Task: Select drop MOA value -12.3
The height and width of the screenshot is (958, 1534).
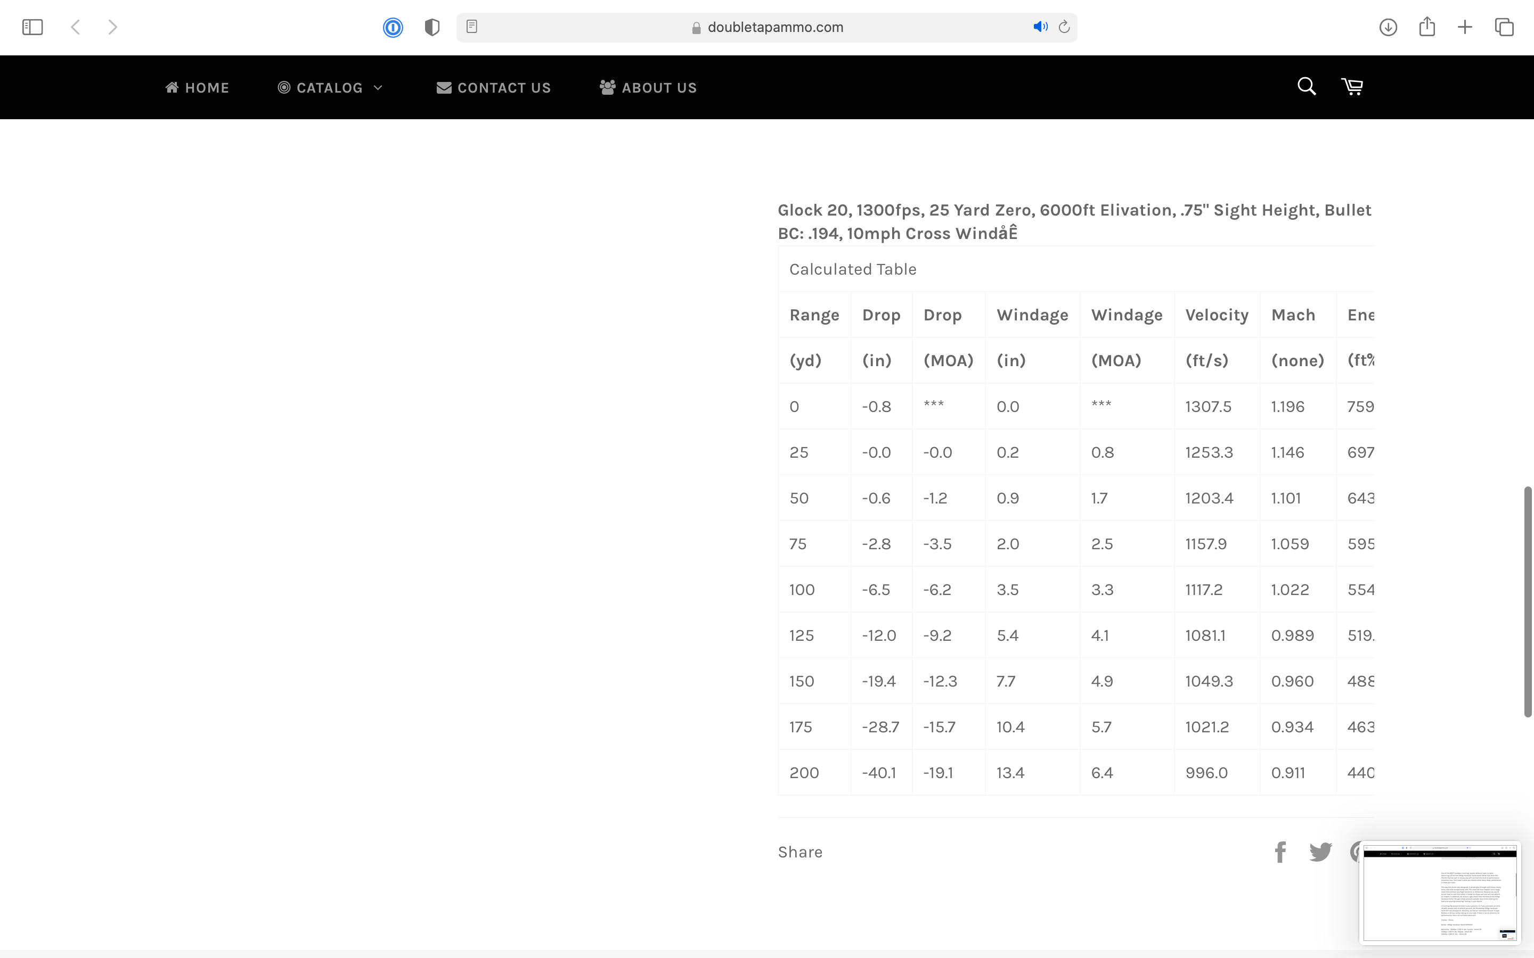Action: tap(940, 681)
